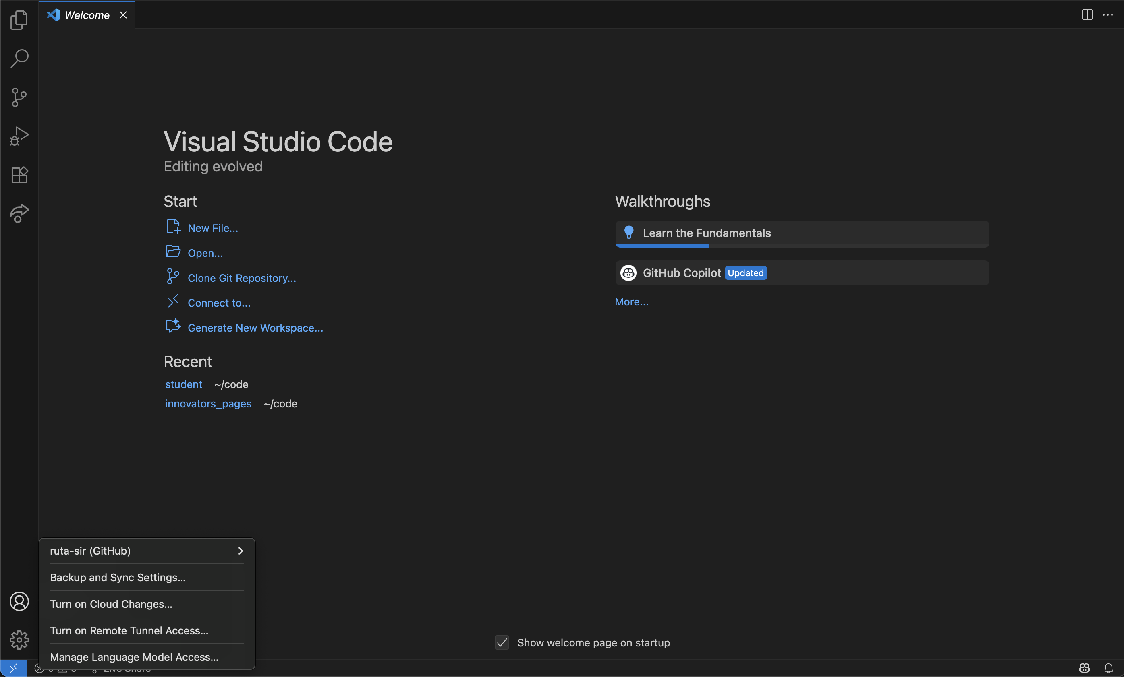The image size is (1124, 677).
Task: Click the Connect to... link
Action: (219, 303)
